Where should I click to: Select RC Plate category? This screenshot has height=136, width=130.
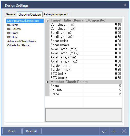[x=25, y=37]
